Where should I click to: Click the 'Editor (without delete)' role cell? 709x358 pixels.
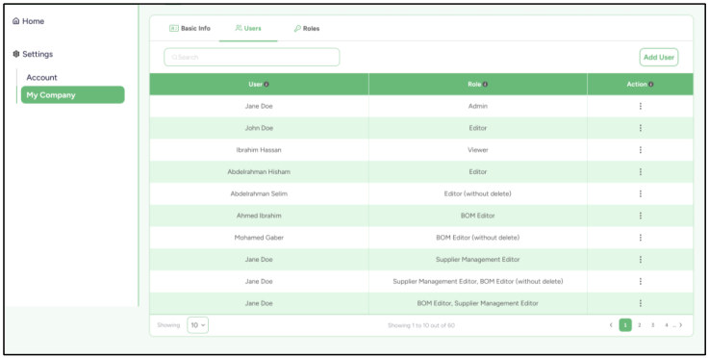pyautogui.click(x=478, y=193)
